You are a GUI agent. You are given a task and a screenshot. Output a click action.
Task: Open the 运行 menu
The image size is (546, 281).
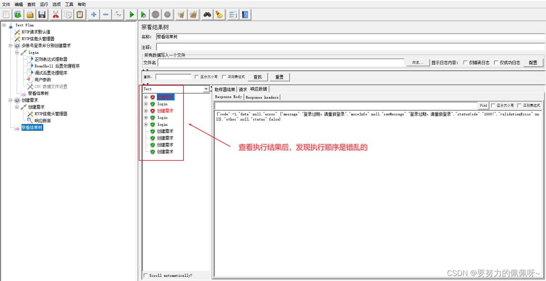[44, 4]
